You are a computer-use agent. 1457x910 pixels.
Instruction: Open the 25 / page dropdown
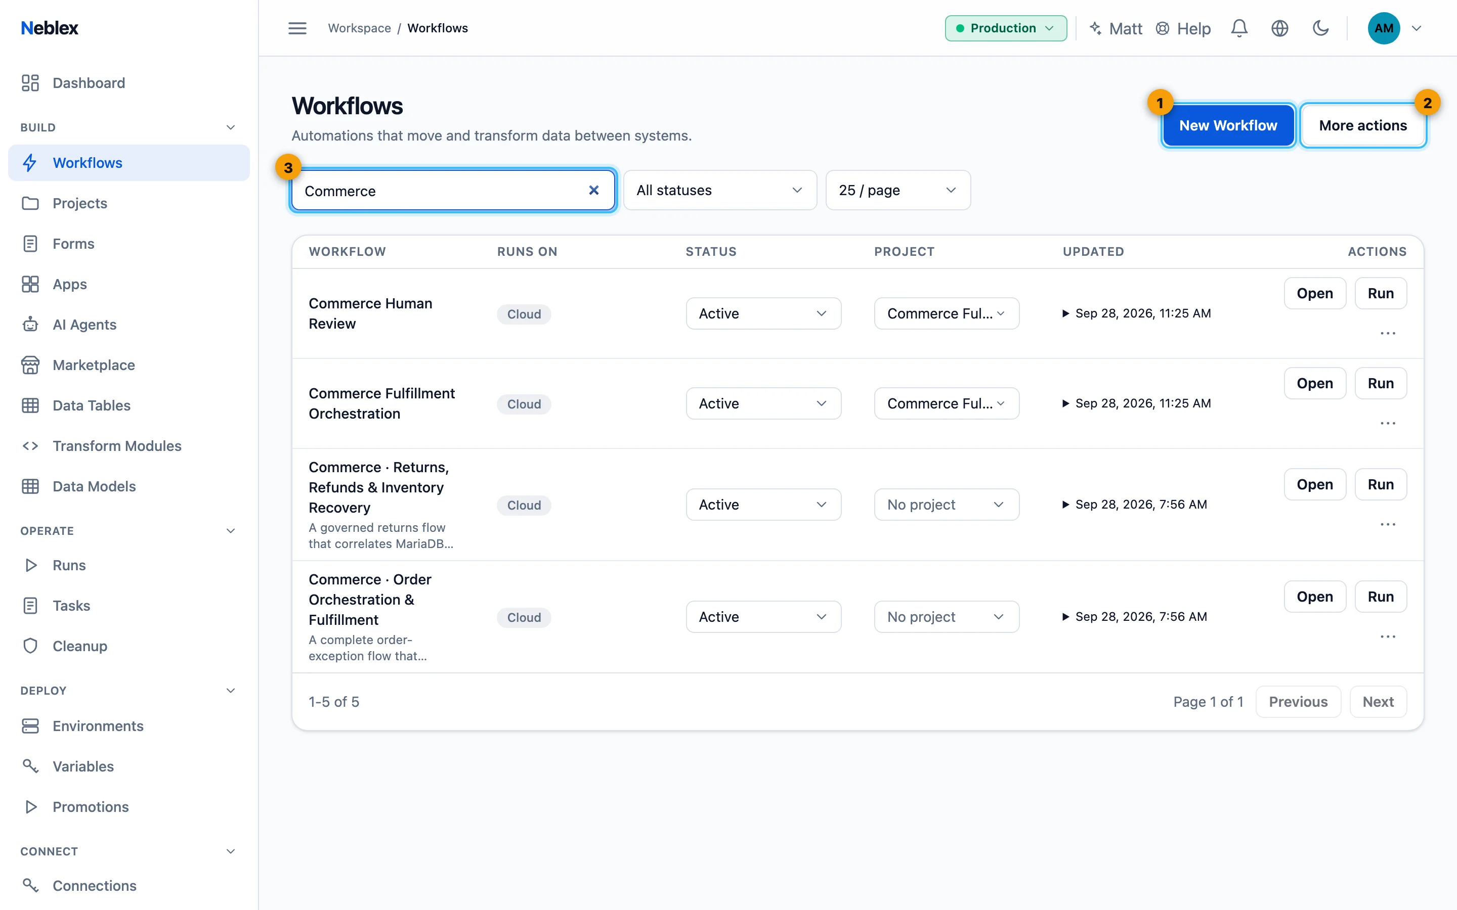pyautogui.click(x=897, y=190)
